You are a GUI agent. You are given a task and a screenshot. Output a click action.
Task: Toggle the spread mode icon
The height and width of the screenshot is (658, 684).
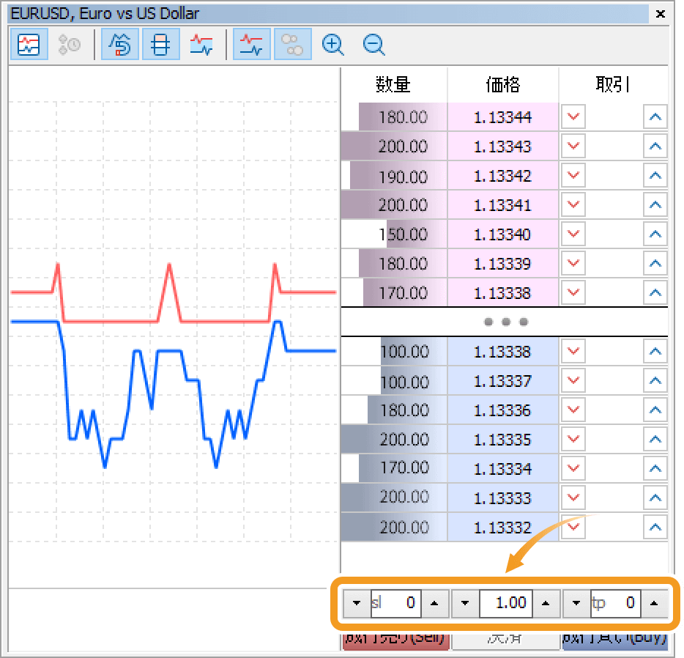[160, 44]
